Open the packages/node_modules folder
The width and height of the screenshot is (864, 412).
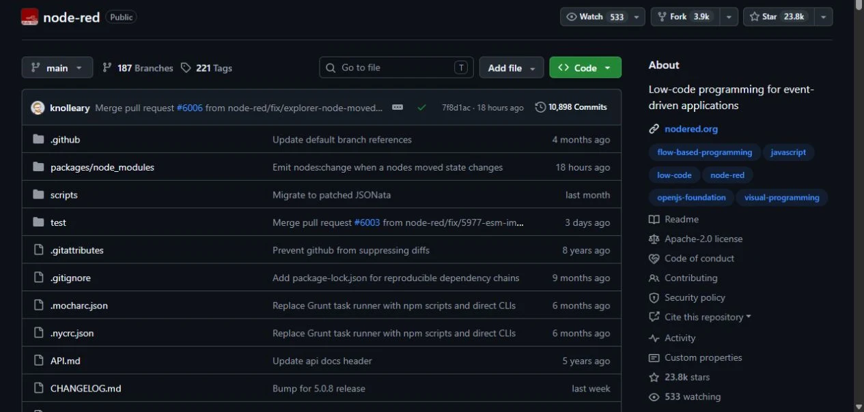pos(102,167)
